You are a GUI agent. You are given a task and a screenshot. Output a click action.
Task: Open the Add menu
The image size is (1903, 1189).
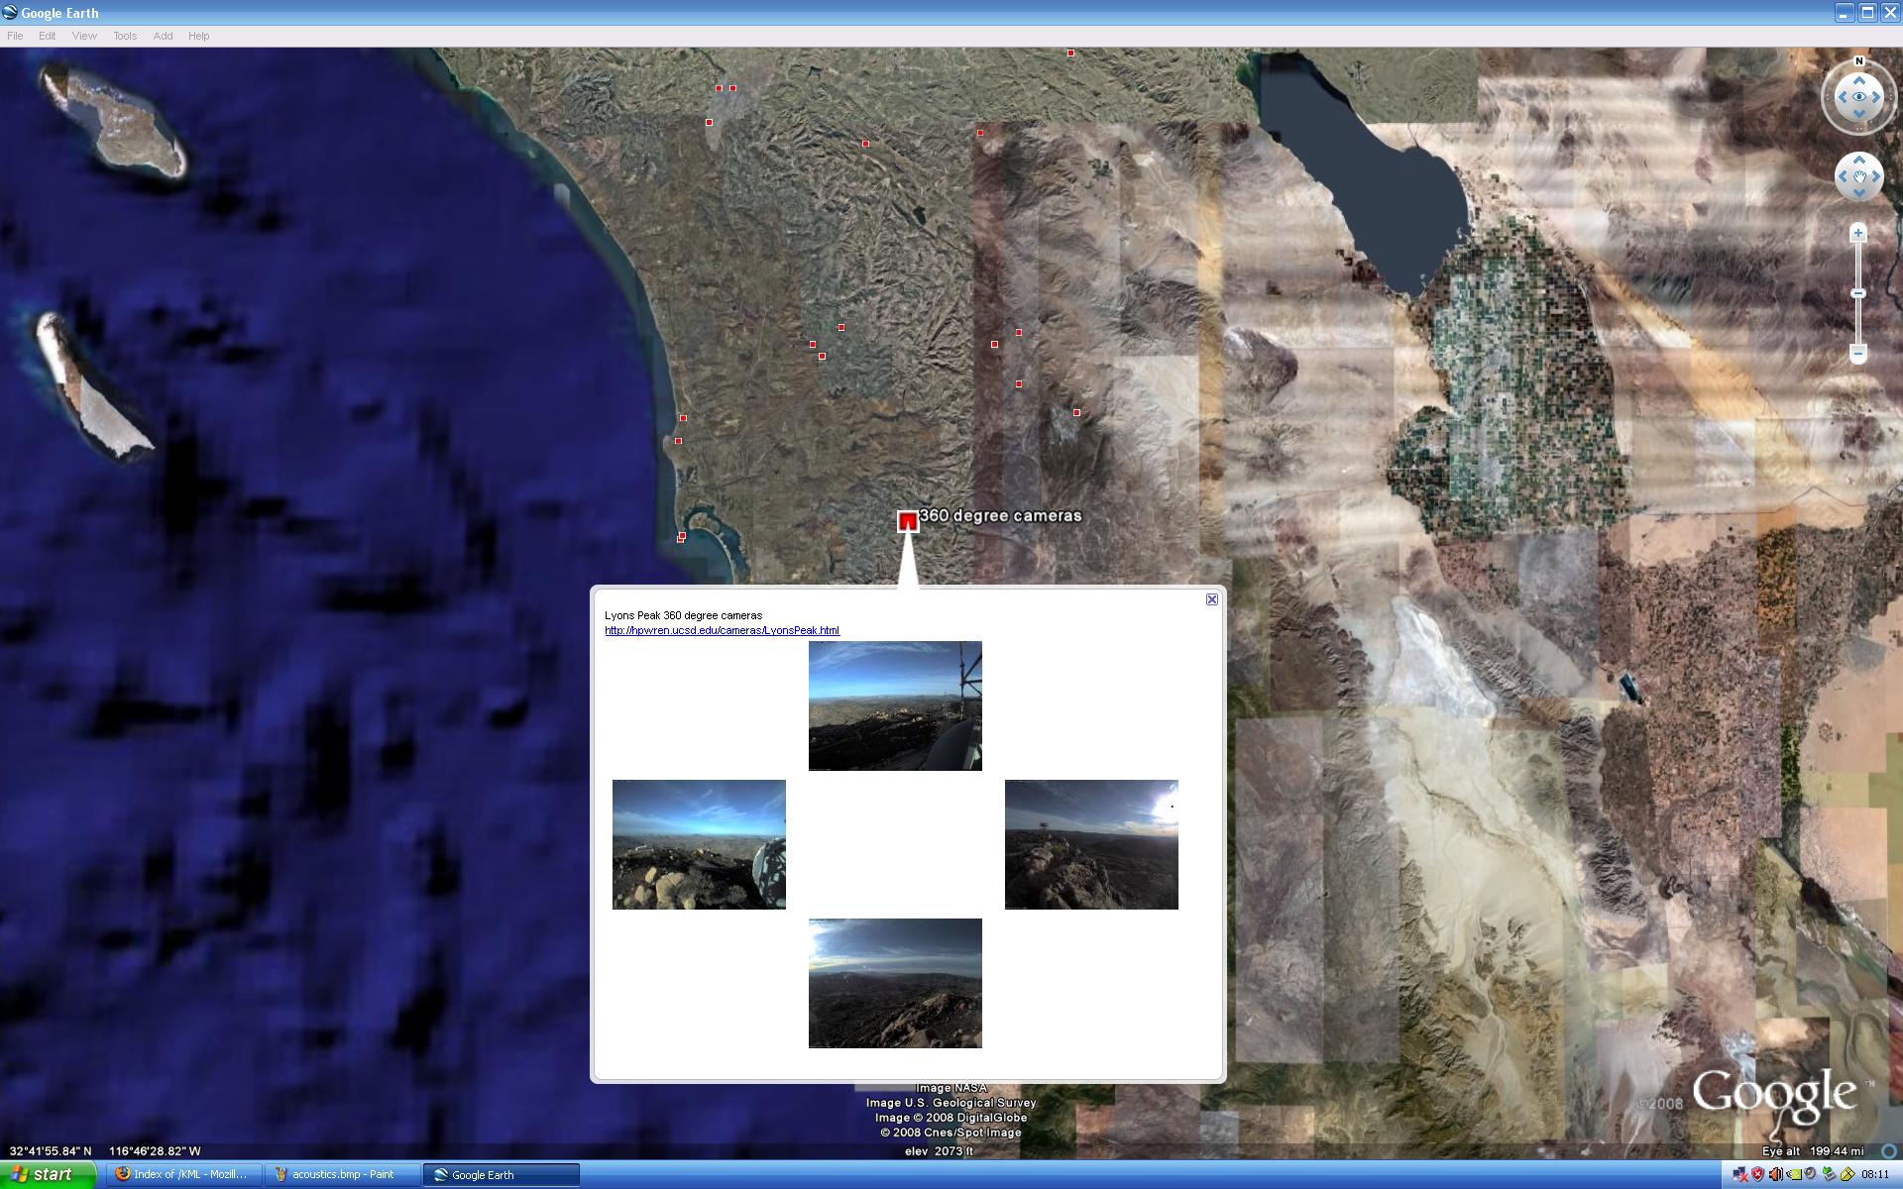pyautogui.click(x=163, y=36)
